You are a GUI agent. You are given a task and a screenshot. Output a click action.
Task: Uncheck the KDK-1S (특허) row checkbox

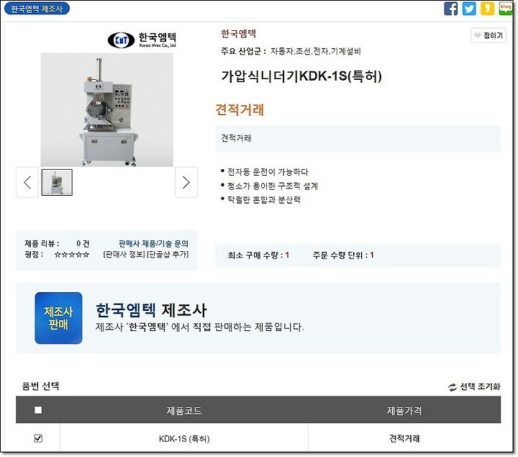(x=38, y=438)
